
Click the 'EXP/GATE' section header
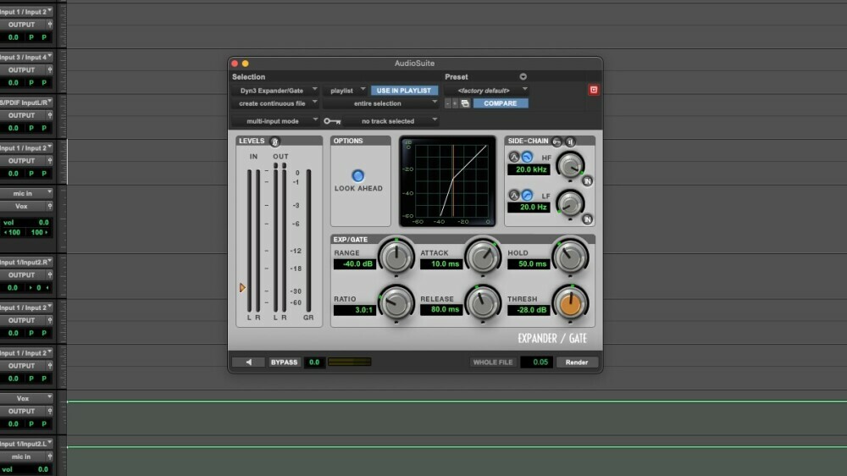coord(350,240)
